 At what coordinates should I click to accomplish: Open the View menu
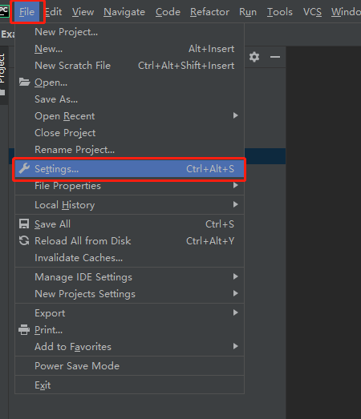[x=83, y=12]
